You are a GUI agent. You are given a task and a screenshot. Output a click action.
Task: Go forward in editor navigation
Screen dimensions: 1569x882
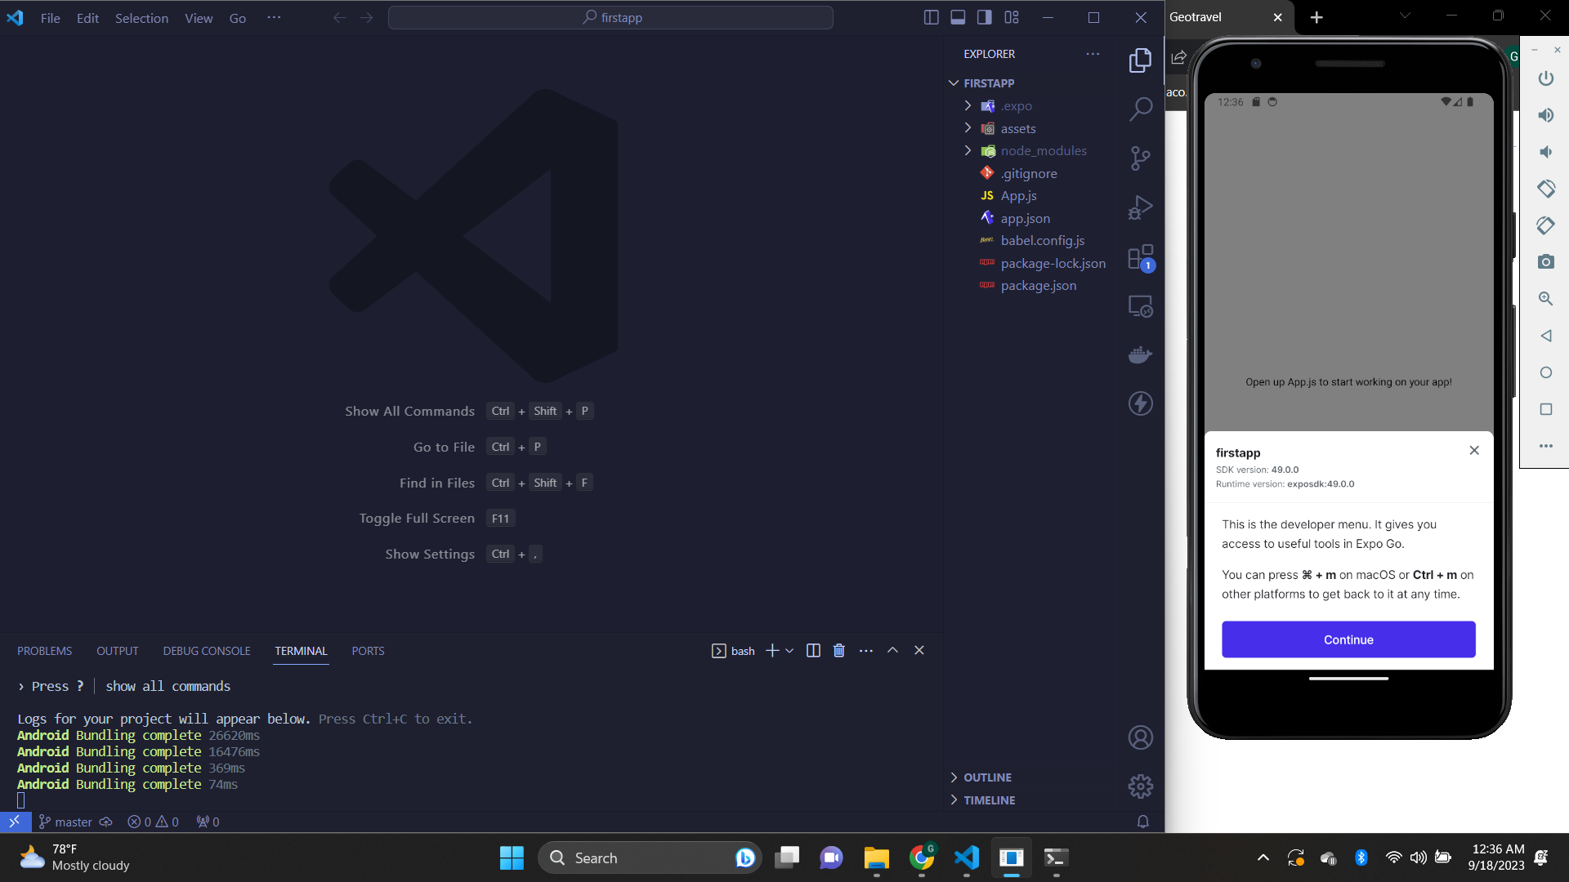coord(366,17)
